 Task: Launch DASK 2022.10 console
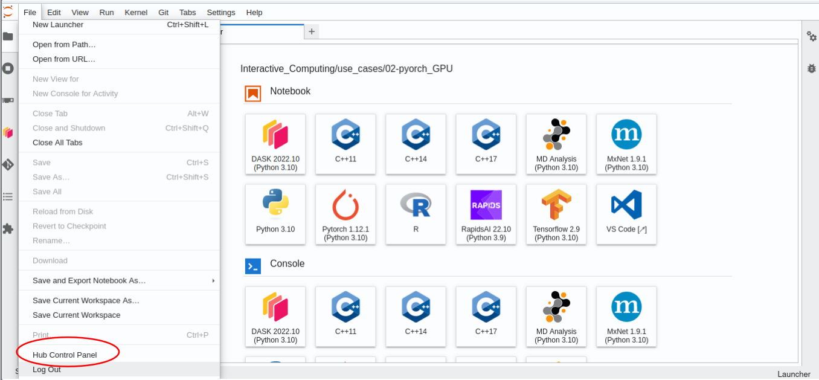point(275,316)
